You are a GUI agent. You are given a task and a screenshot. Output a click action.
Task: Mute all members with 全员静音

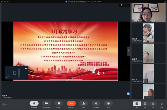96,103
